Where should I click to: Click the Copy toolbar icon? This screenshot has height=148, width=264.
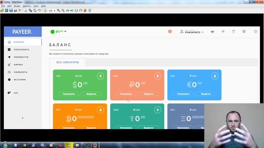pos(30,10)
